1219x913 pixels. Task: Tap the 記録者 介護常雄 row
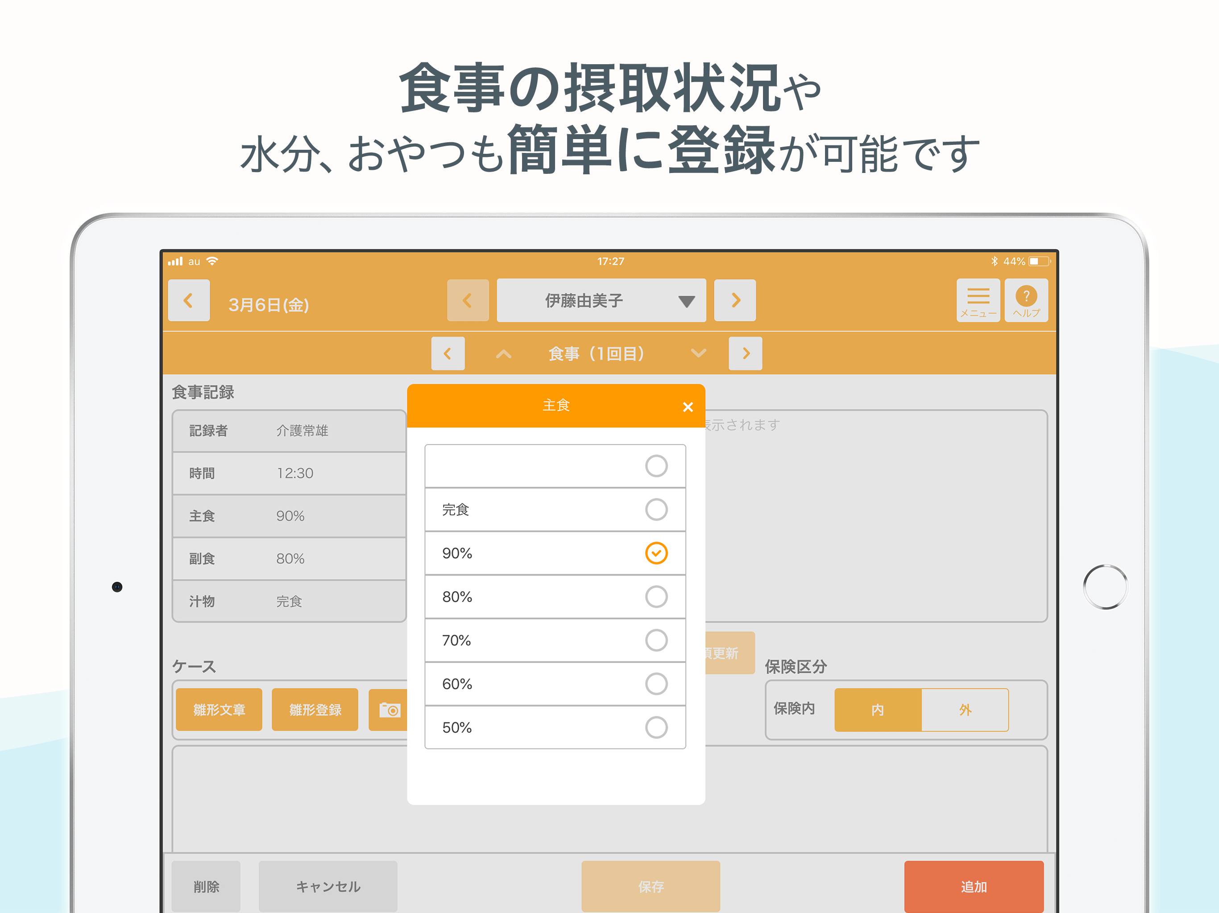[289, 431]
